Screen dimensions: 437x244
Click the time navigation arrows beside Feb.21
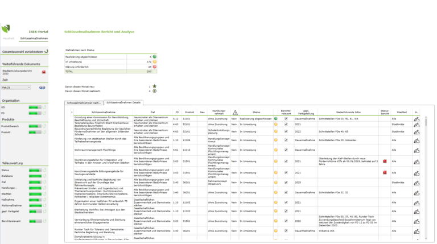42,88
